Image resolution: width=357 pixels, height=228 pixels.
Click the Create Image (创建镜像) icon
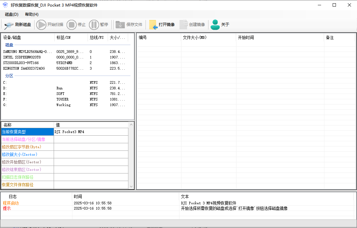tap(184, 25)
